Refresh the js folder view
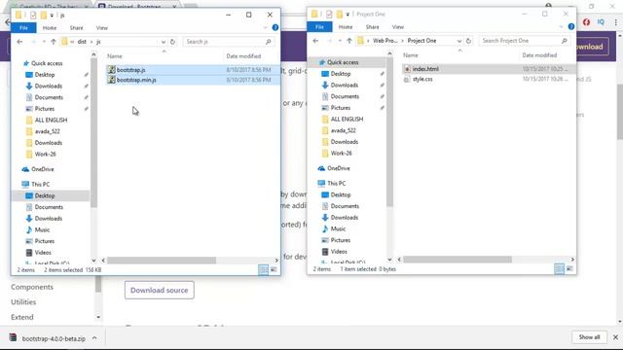 point(172,42)
